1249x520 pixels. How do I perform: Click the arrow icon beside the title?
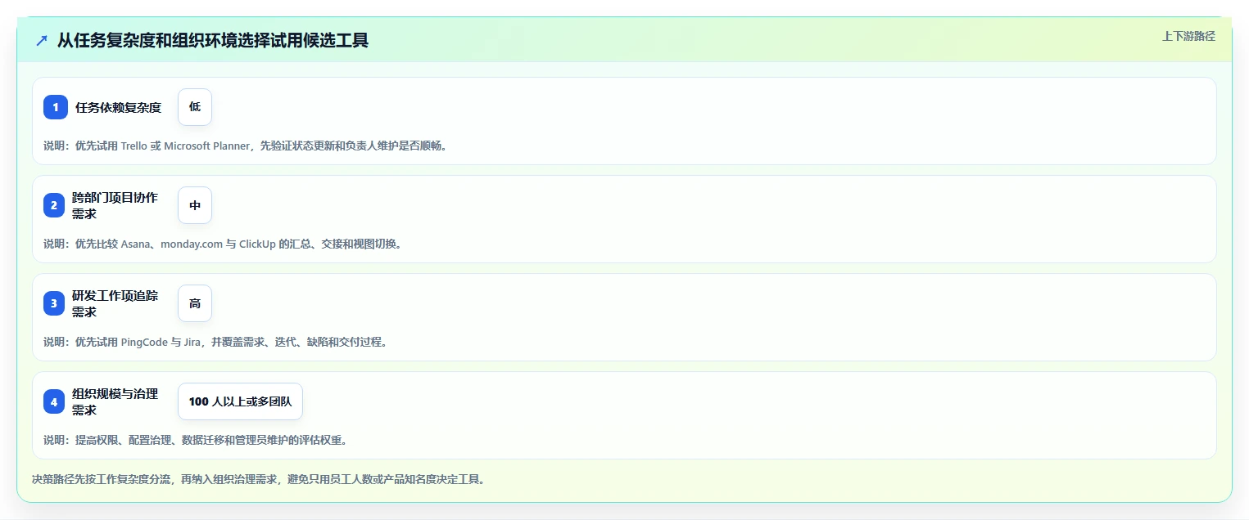point(42,41)
